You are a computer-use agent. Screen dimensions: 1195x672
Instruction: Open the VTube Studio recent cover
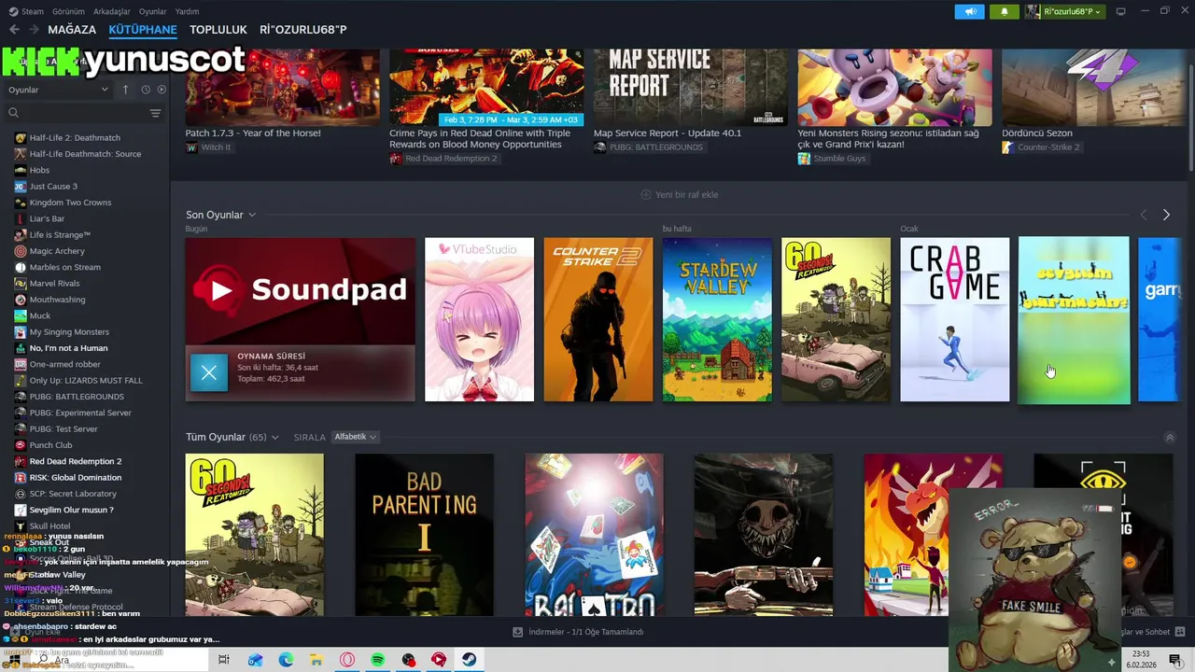coord(479,319)
